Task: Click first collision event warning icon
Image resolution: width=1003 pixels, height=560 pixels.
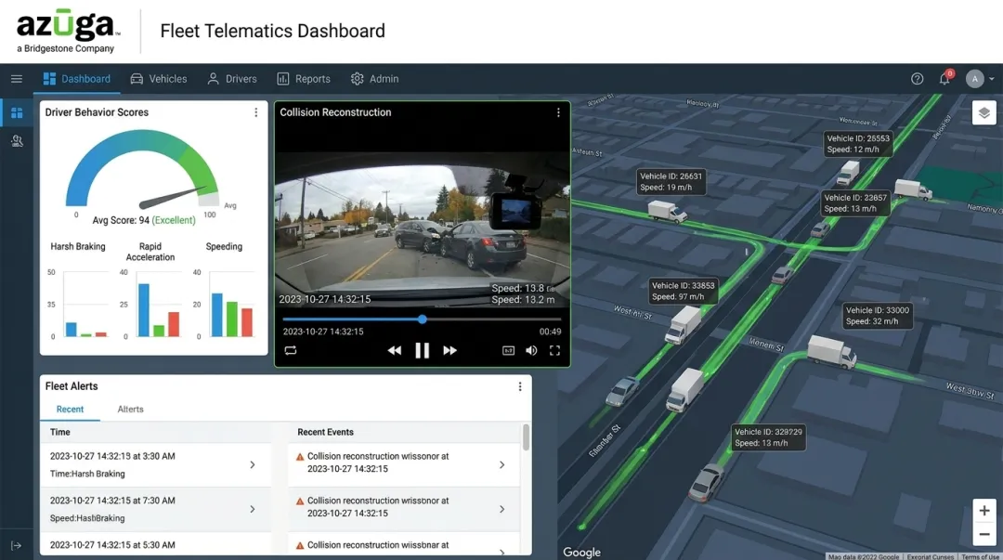Action: (300, 457)
